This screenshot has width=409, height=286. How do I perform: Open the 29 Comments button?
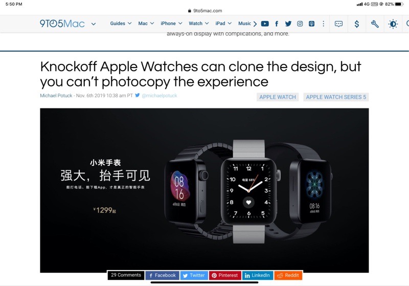pos(126,275)
